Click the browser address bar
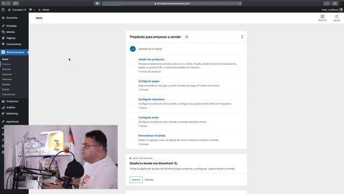 (172, 3)
